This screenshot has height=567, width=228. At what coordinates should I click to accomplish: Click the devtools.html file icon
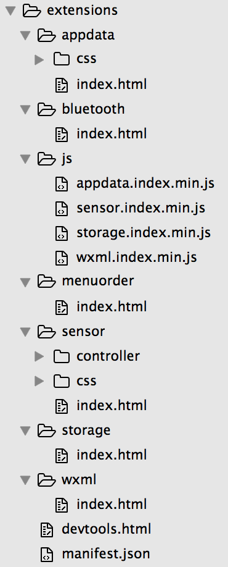(x=47, y=529)
